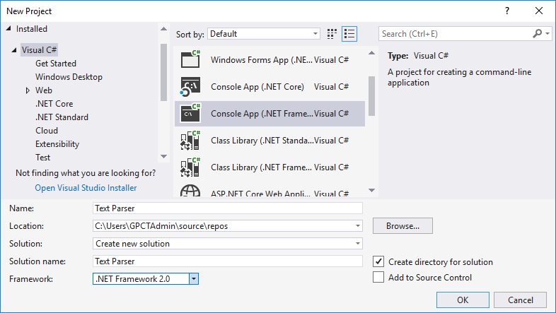This screenshot has height=313, width=556.
Task: Open the Sort by dropdown
Action: pyautogui.click(x=315, y=34)
